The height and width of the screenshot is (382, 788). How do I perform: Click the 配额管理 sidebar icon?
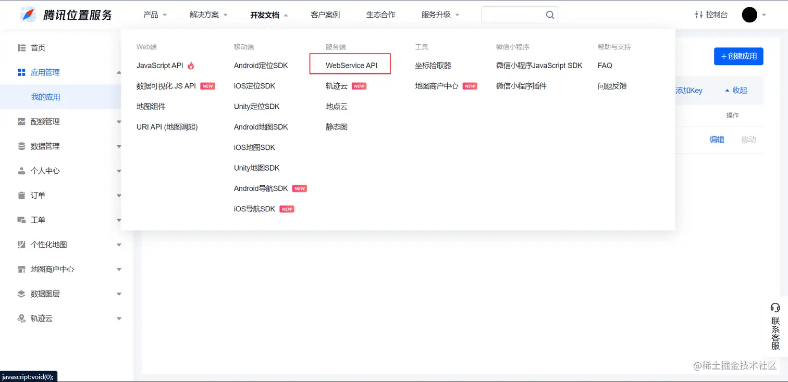(x=21, y=122)
